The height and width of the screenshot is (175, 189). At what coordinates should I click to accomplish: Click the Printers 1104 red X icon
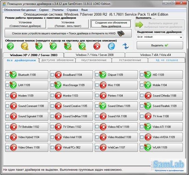pos(103,96)
